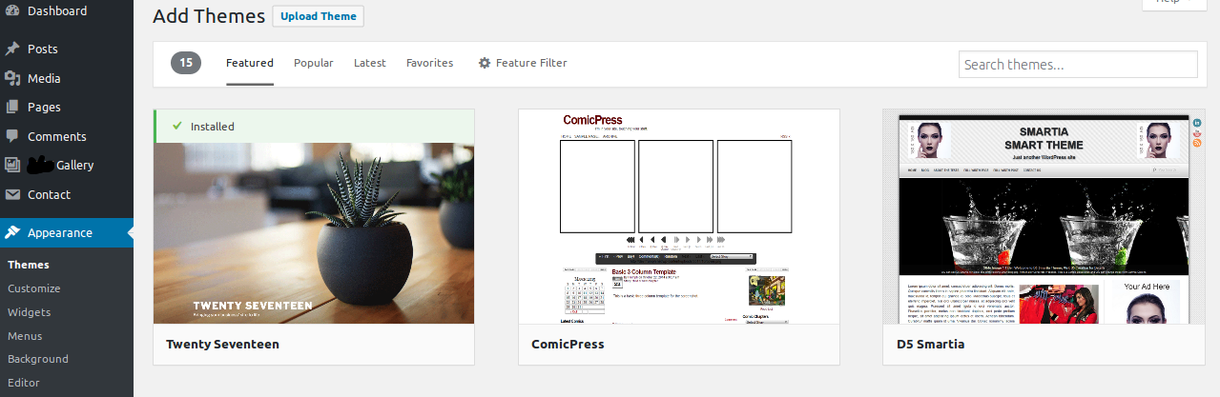The height and width of the screenshot is (397, 1220).
Task: Click the Posts pushpin icon
Action: [x=12, y=49]
